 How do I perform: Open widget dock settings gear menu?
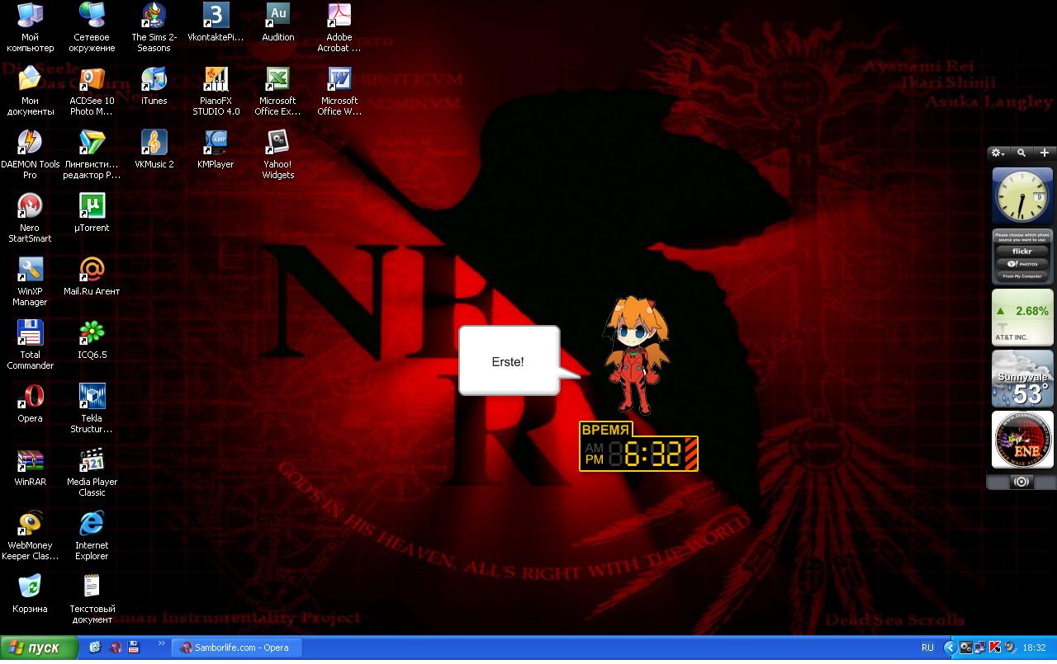point(998,153)
